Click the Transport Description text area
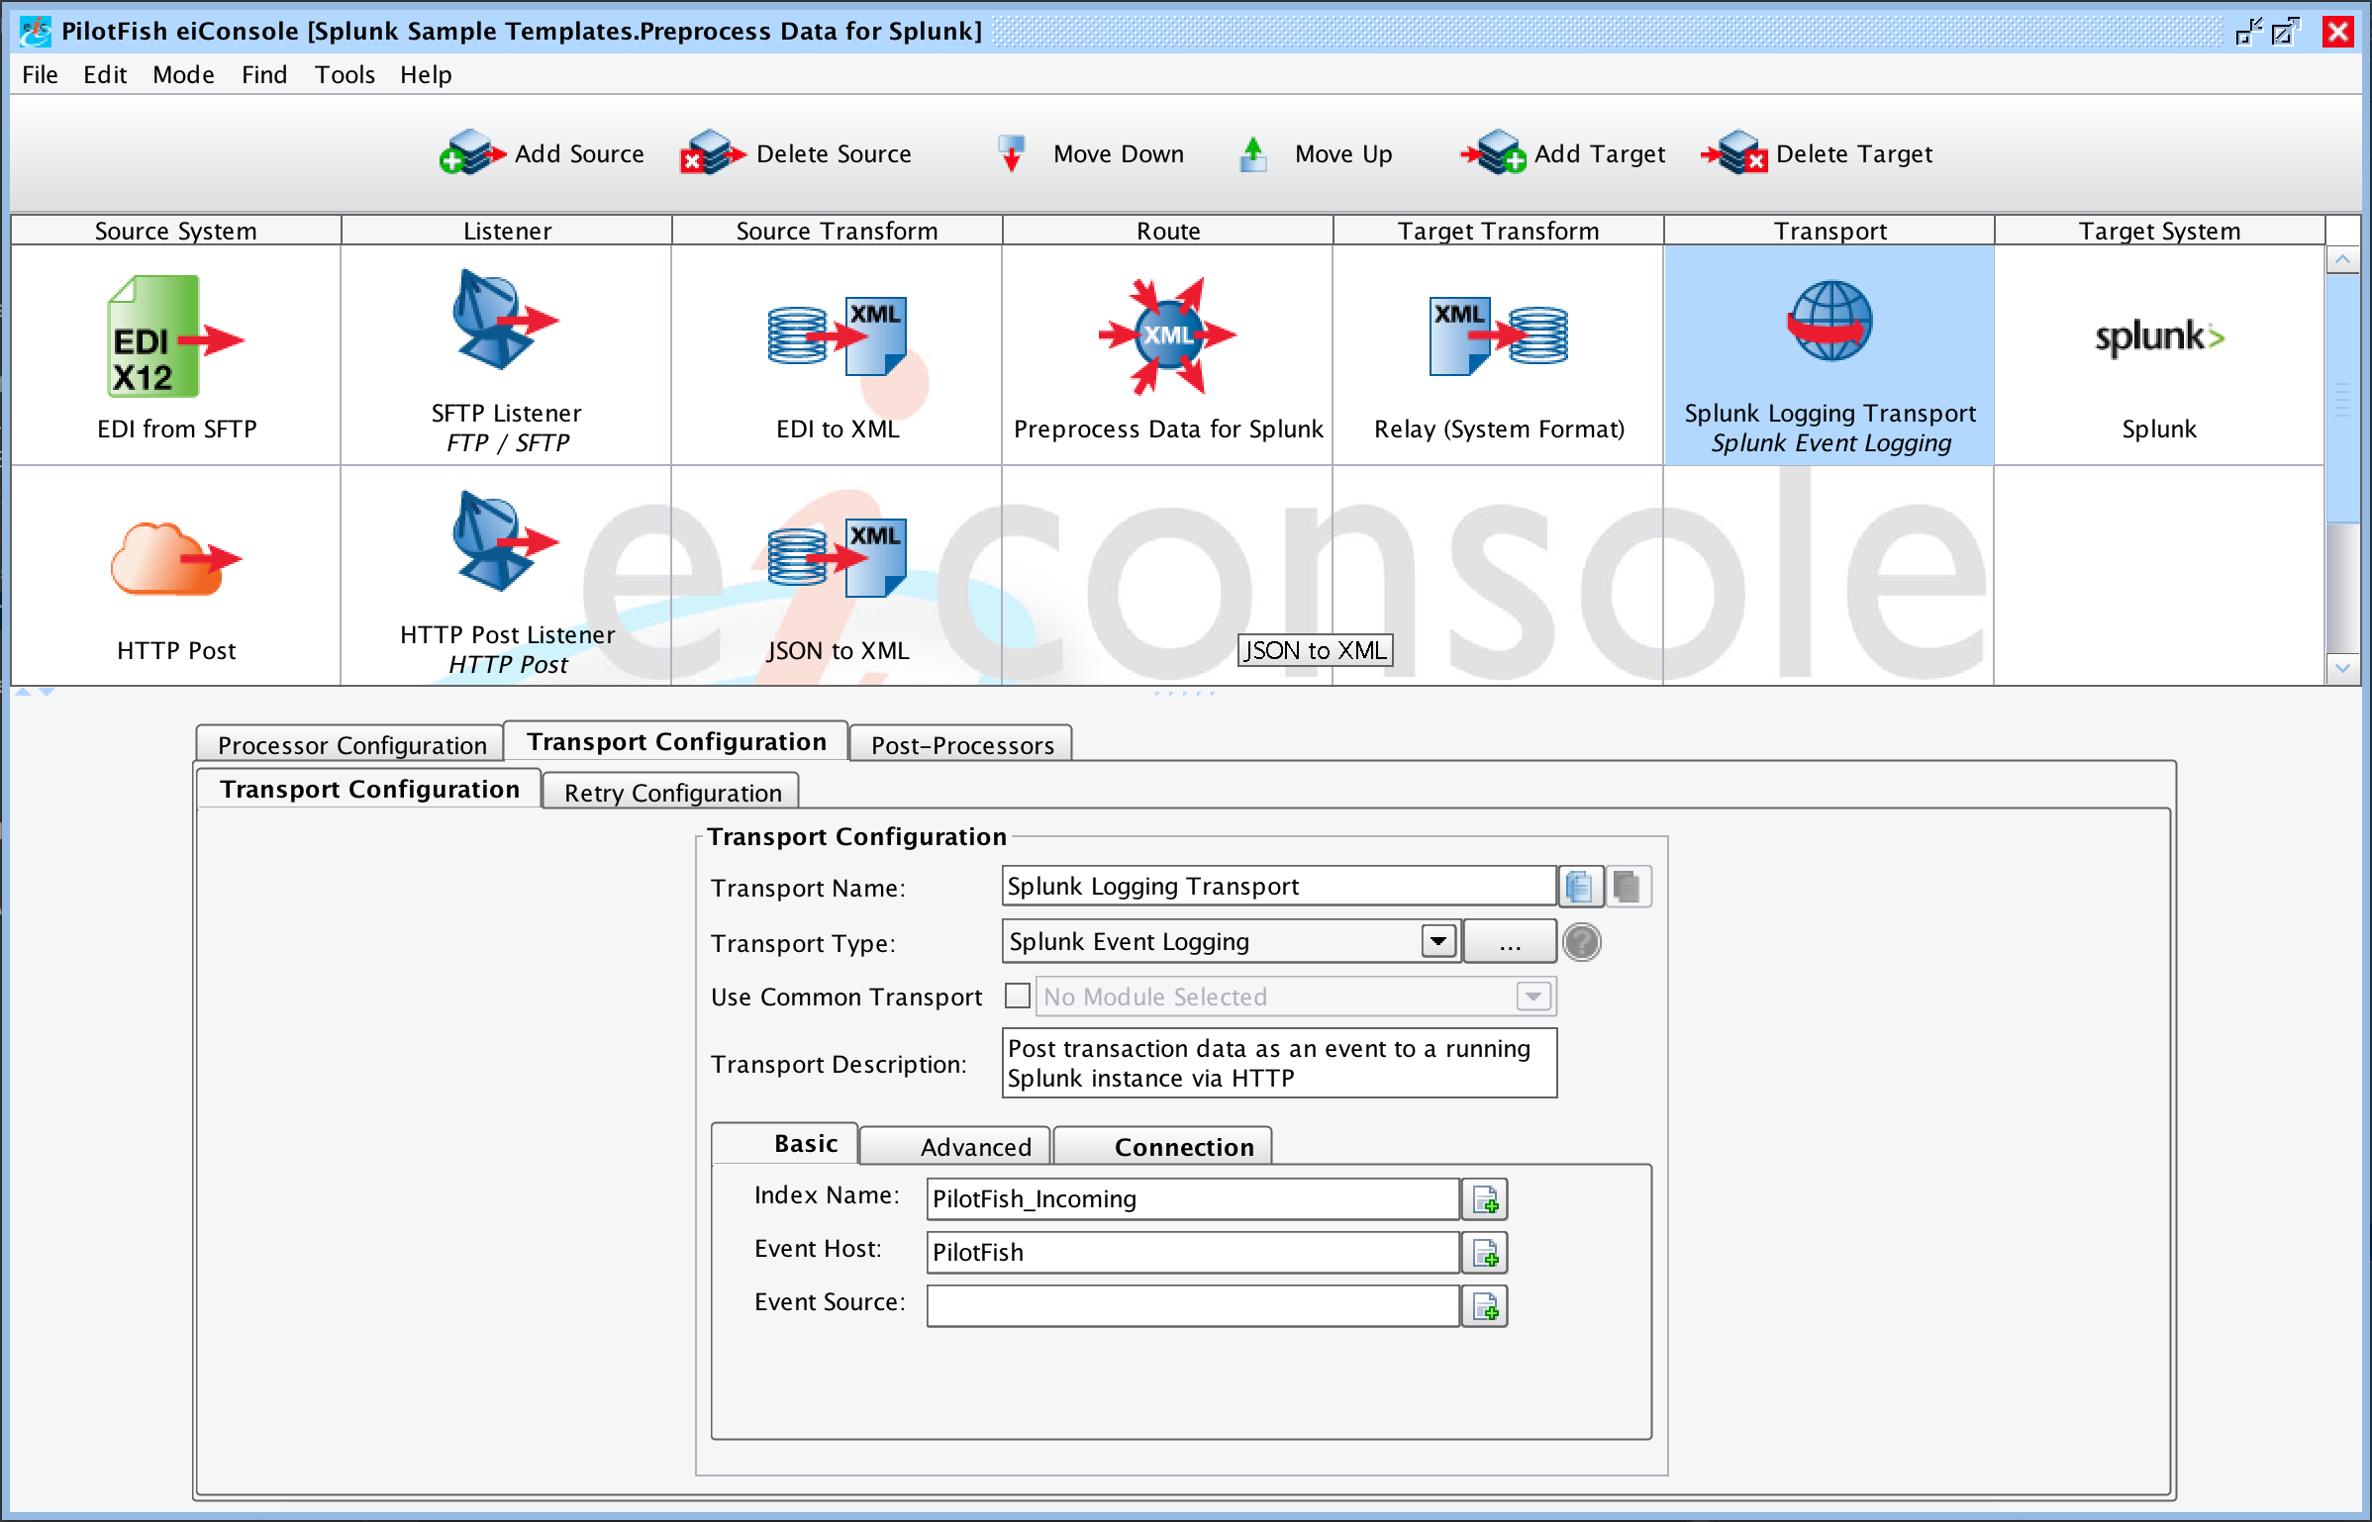 [x=1279, y=1063]
